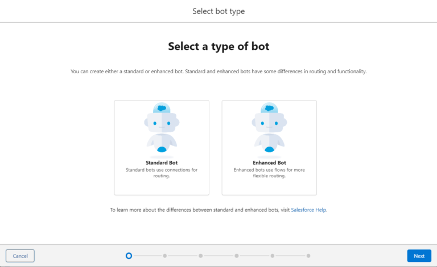
Task: Select the third progress step dot
Action: tap(201, 256)
